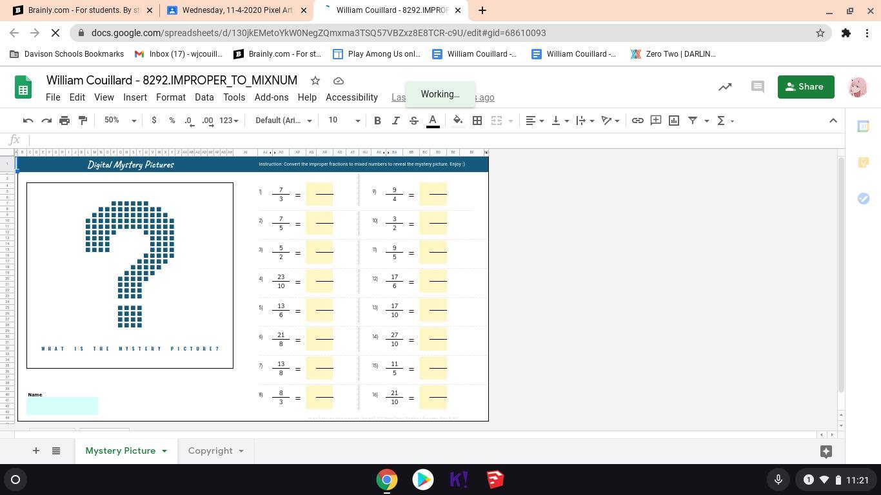881x495 pixels.
Task: Click the Print icon
Action: pos(64,121)
